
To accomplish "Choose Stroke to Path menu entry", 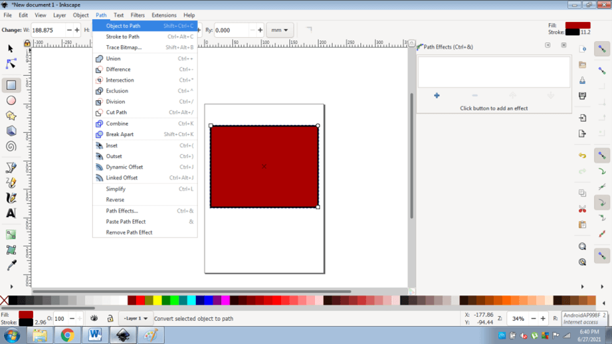I will coord(123,37).
